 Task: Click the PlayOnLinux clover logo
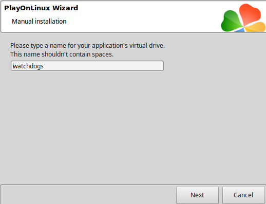point(243,18)
